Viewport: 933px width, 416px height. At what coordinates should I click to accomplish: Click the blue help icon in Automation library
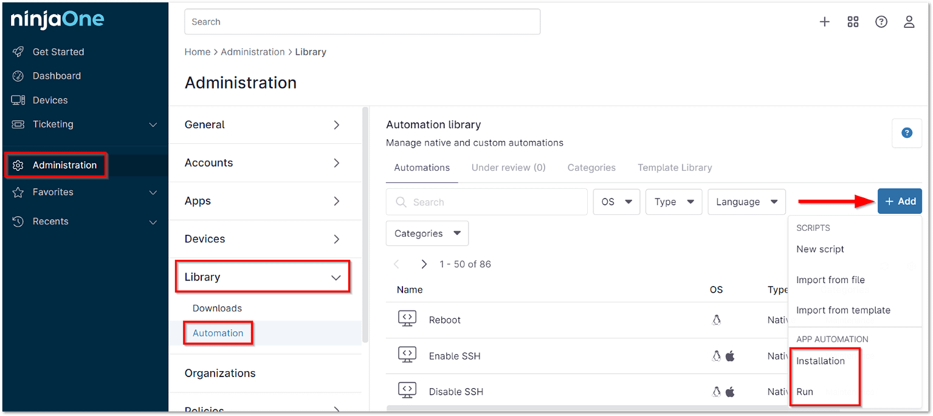pos(906,133)
